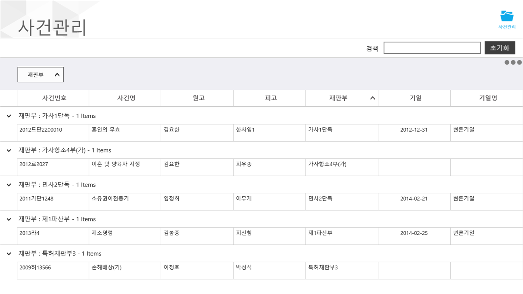Screen dimensions: 523x294
Task: Collapse the 가사1단독 group chevron
Action: click(9, 116)
